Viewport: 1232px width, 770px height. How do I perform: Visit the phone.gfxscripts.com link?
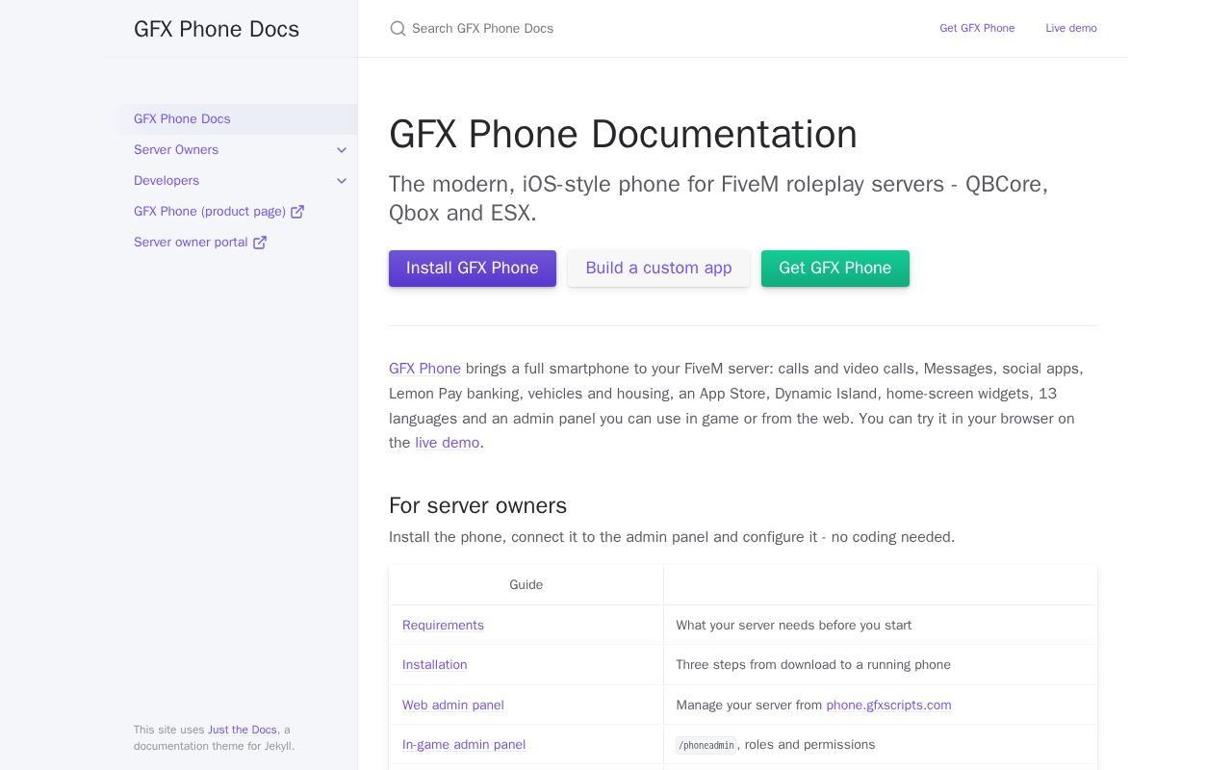point(888,706)
